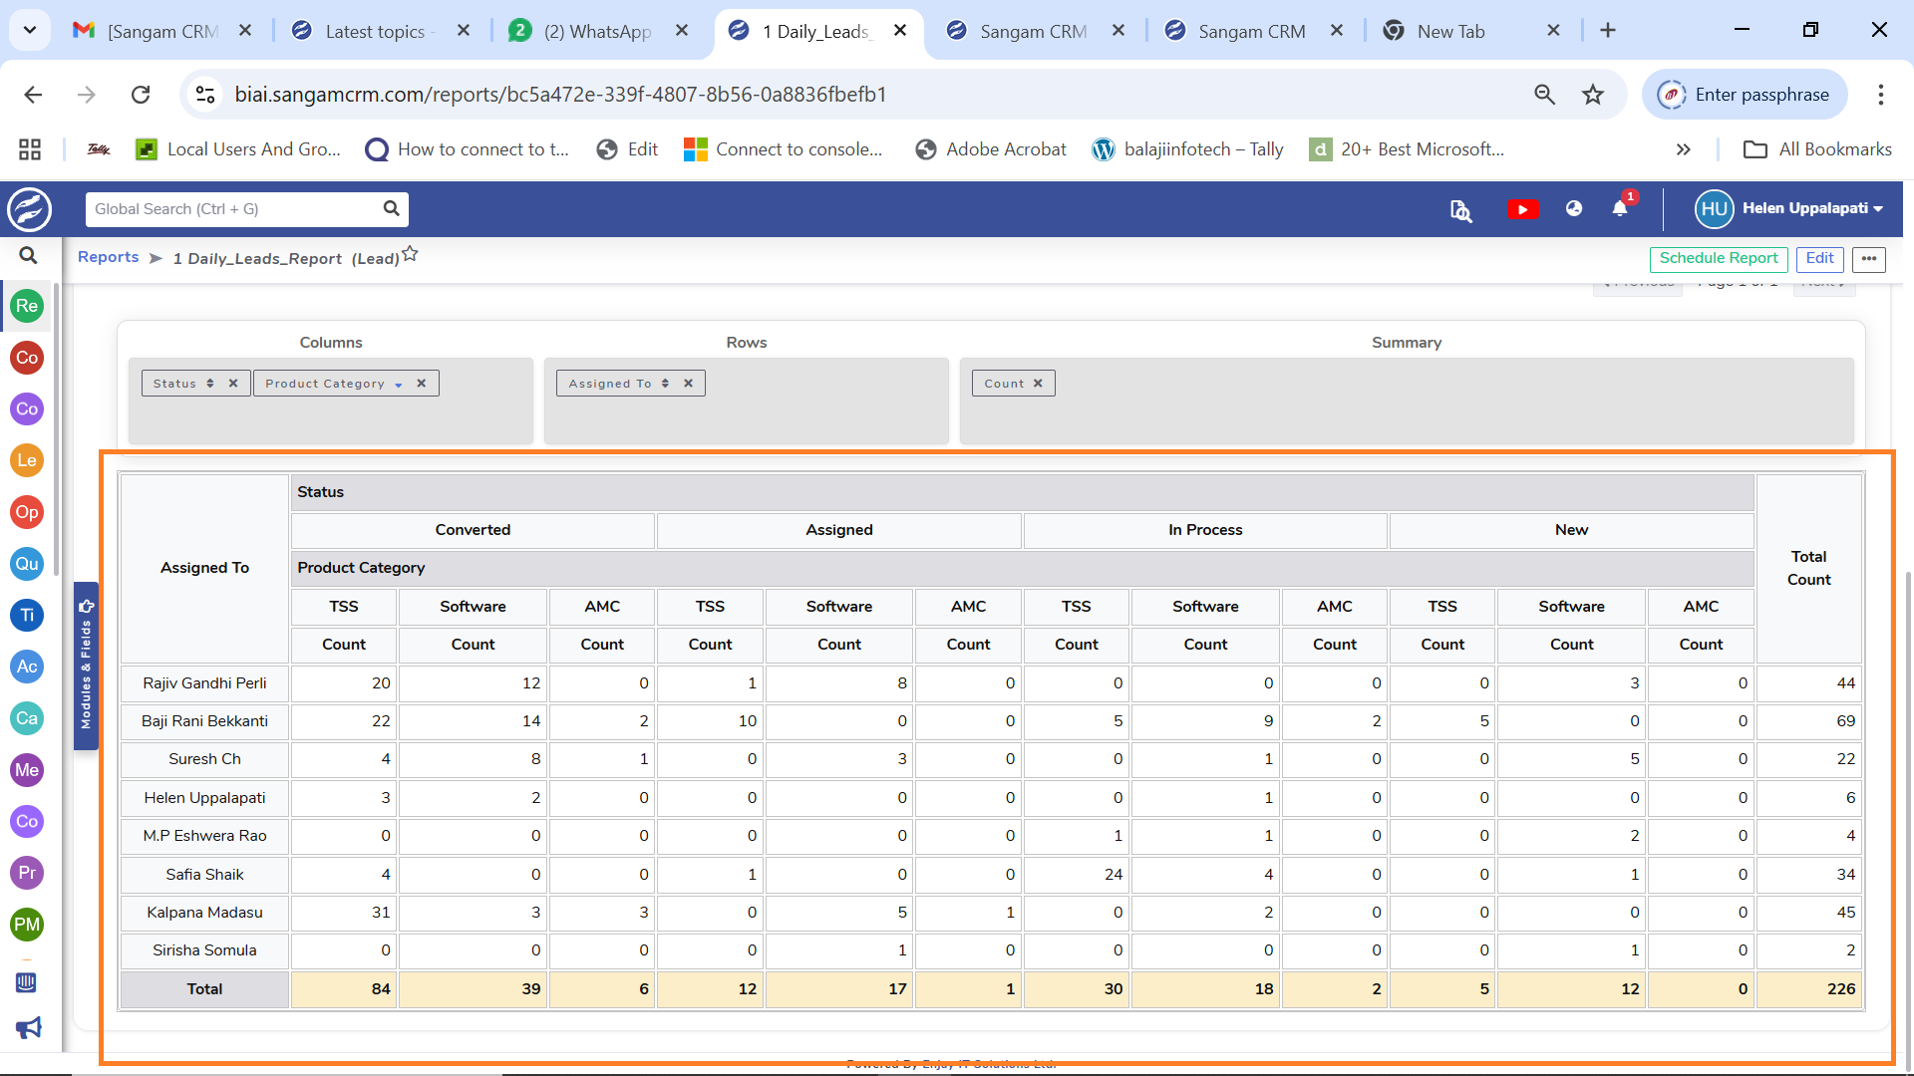Screen dimensions: 1914x1076
Task: Switch to the WhatsApp browser tab
Action: 596,31
